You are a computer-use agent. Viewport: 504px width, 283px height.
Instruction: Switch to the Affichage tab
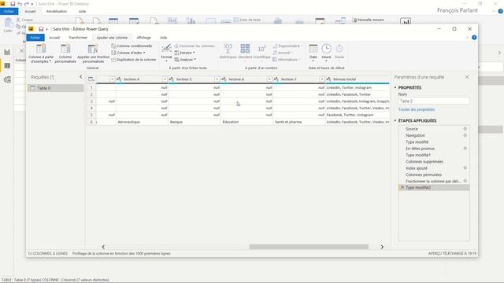(x=143, y=38)
